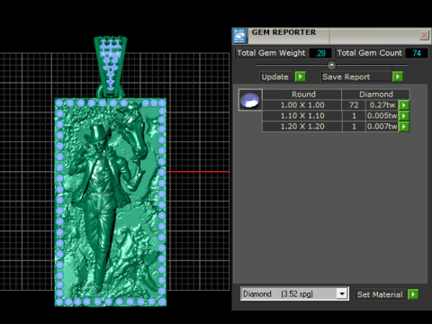Click the Total Gem Weight label

coord(271,53)
